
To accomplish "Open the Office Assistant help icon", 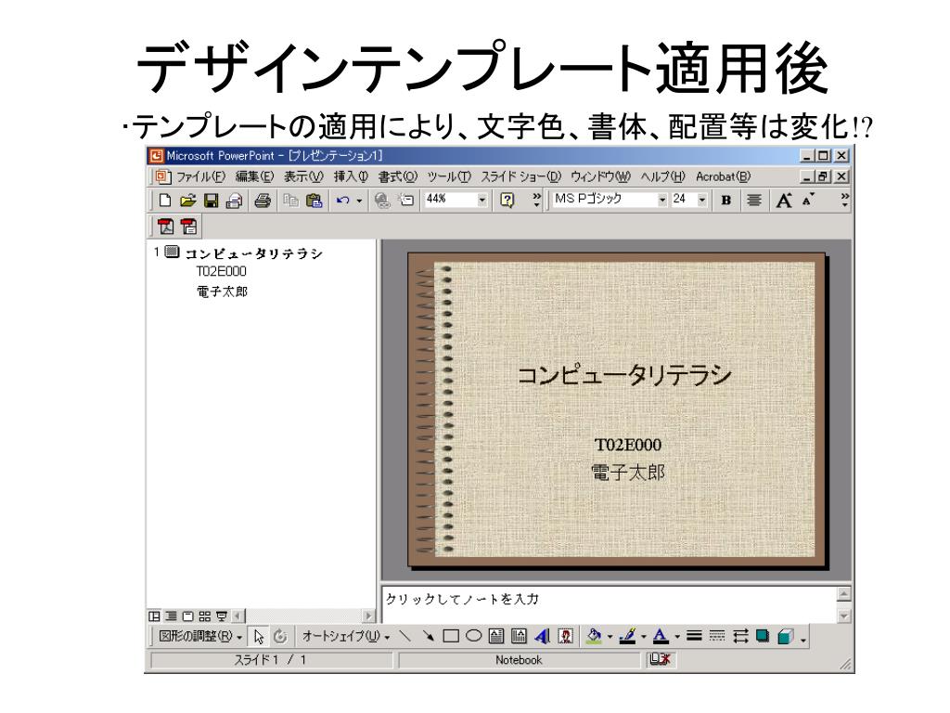I will 507,201.
